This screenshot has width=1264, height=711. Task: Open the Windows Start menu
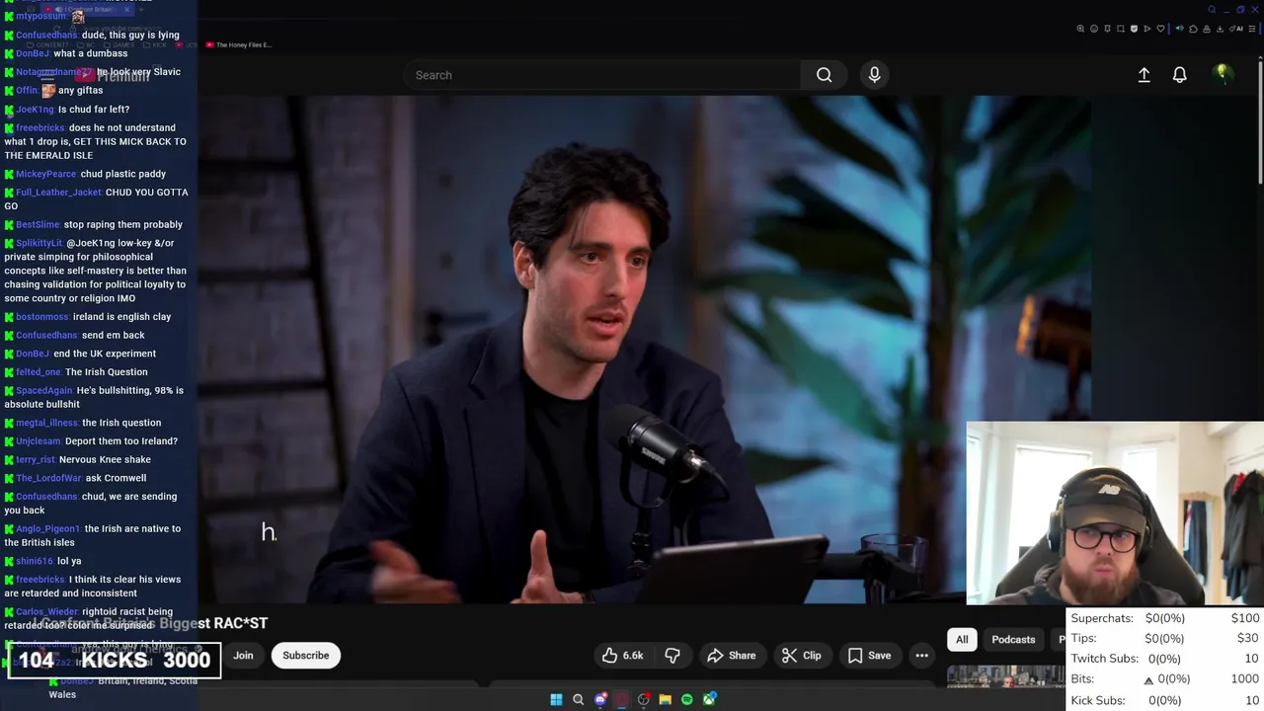tap(556, 699)
